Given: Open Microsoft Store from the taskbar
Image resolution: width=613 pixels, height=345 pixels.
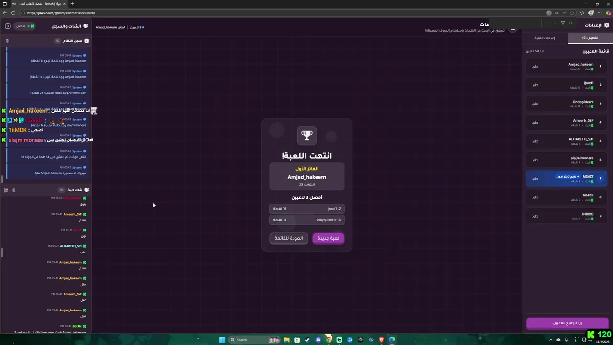Looking at the screenshot, I should (x=297, y=340).
